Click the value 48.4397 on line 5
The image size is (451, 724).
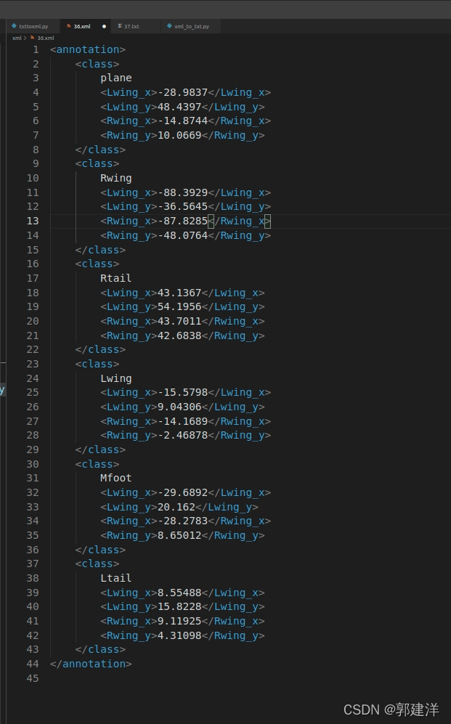[x=179, y=107]
